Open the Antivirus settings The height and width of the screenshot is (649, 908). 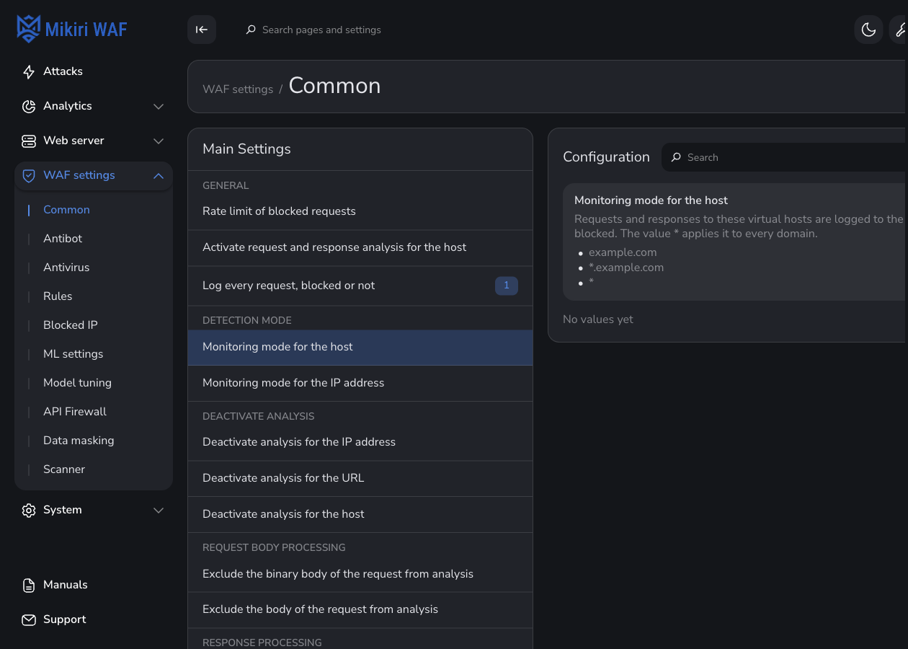tap(66, 268)
